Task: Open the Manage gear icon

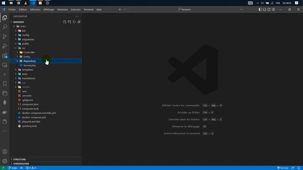Action: coord(5,161)
